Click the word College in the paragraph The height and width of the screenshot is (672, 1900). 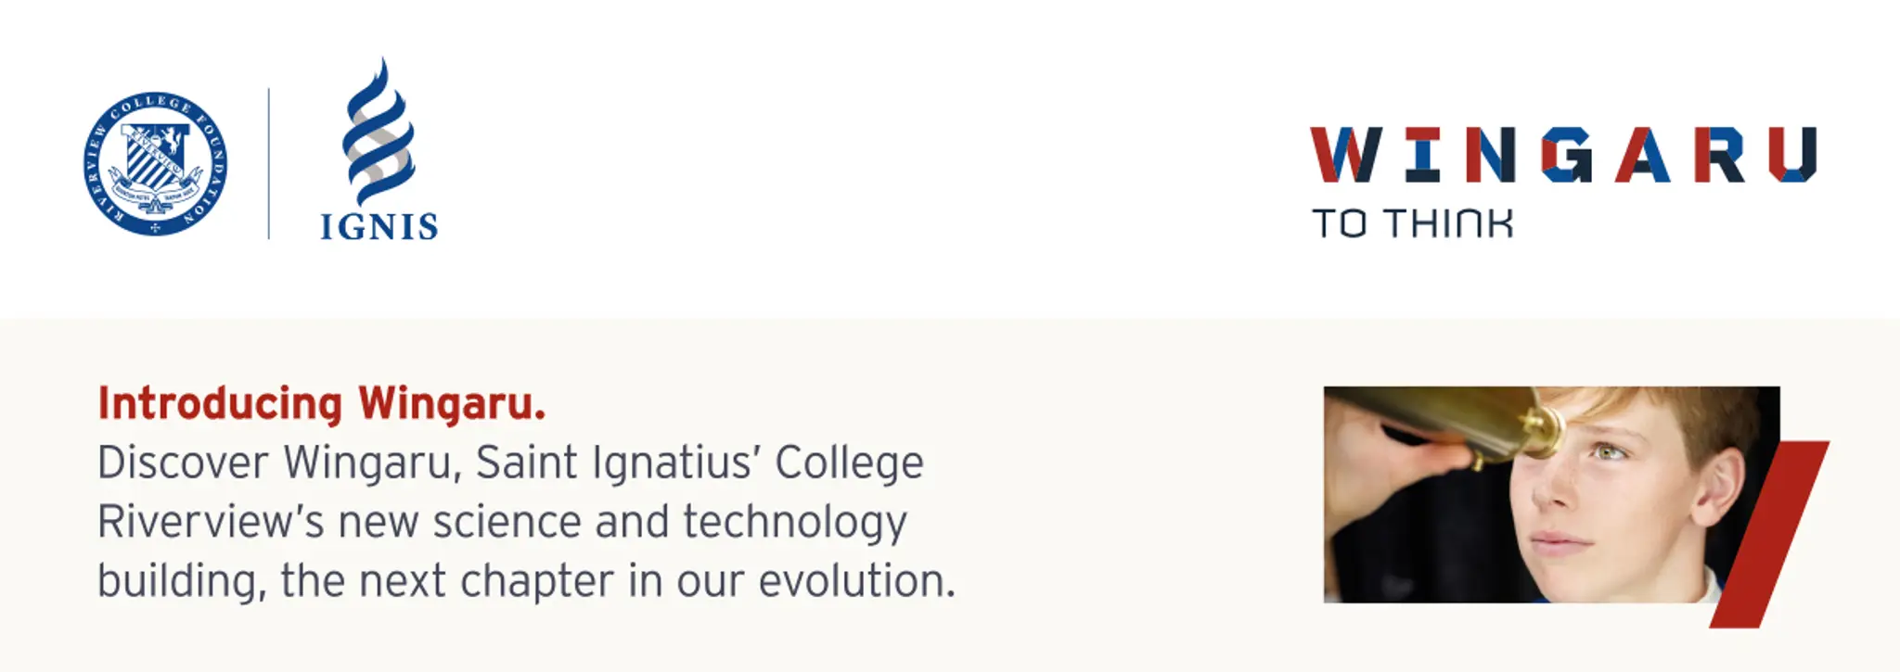849,463
